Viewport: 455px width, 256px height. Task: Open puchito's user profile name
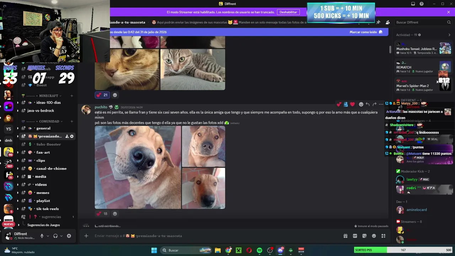[101, 107]
